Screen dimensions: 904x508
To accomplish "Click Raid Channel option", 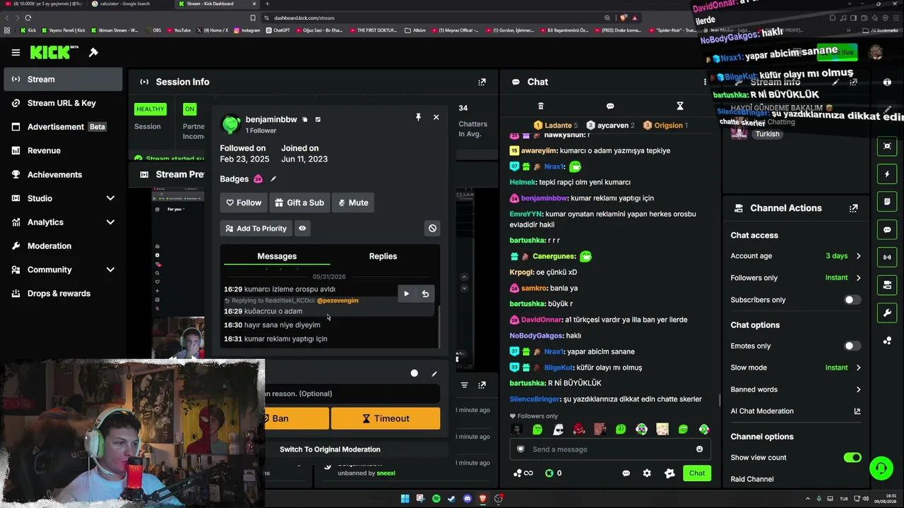I will pos(752,479).
